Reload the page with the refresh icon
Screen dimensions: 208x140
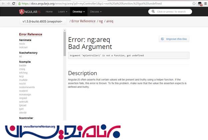point(13,3)
